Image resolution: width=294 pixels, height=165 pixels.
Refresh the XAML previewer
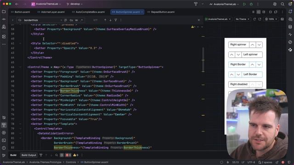(254, 19)
